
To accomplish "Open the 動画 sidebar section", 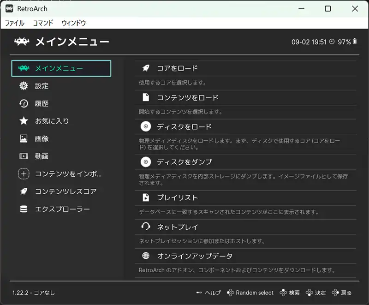I will pos(42,156).
